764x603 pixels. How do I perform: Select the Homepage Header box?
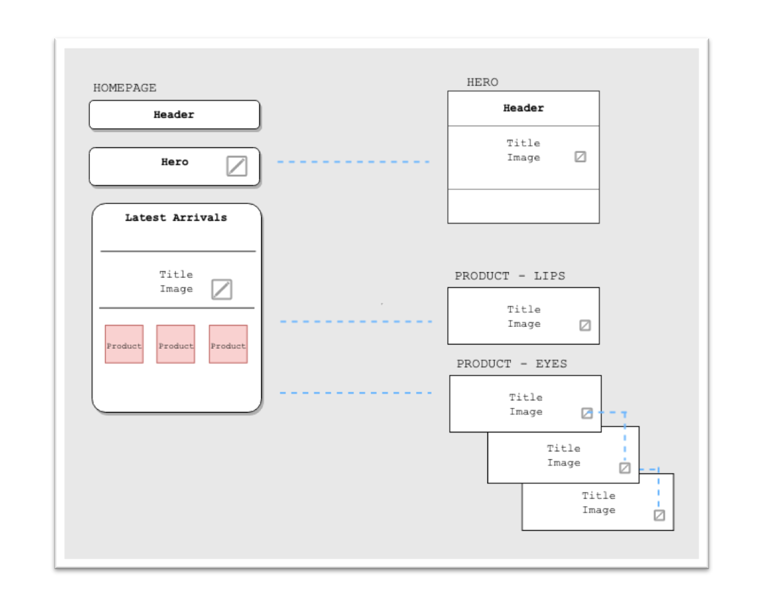(174, 115)
